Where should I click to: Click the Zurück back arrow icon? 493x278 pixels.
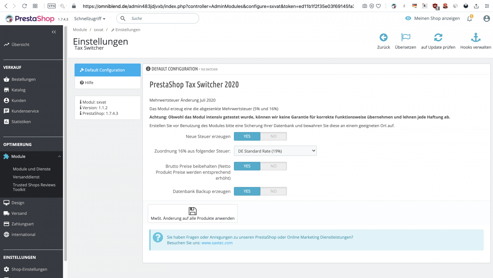(383, 38)
